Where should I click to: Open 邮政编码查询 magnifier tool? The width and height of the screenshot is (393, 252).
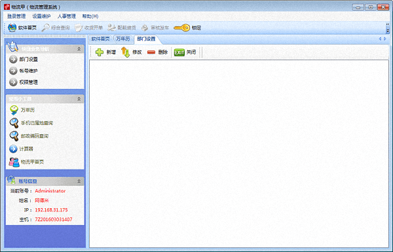(14, 136)
